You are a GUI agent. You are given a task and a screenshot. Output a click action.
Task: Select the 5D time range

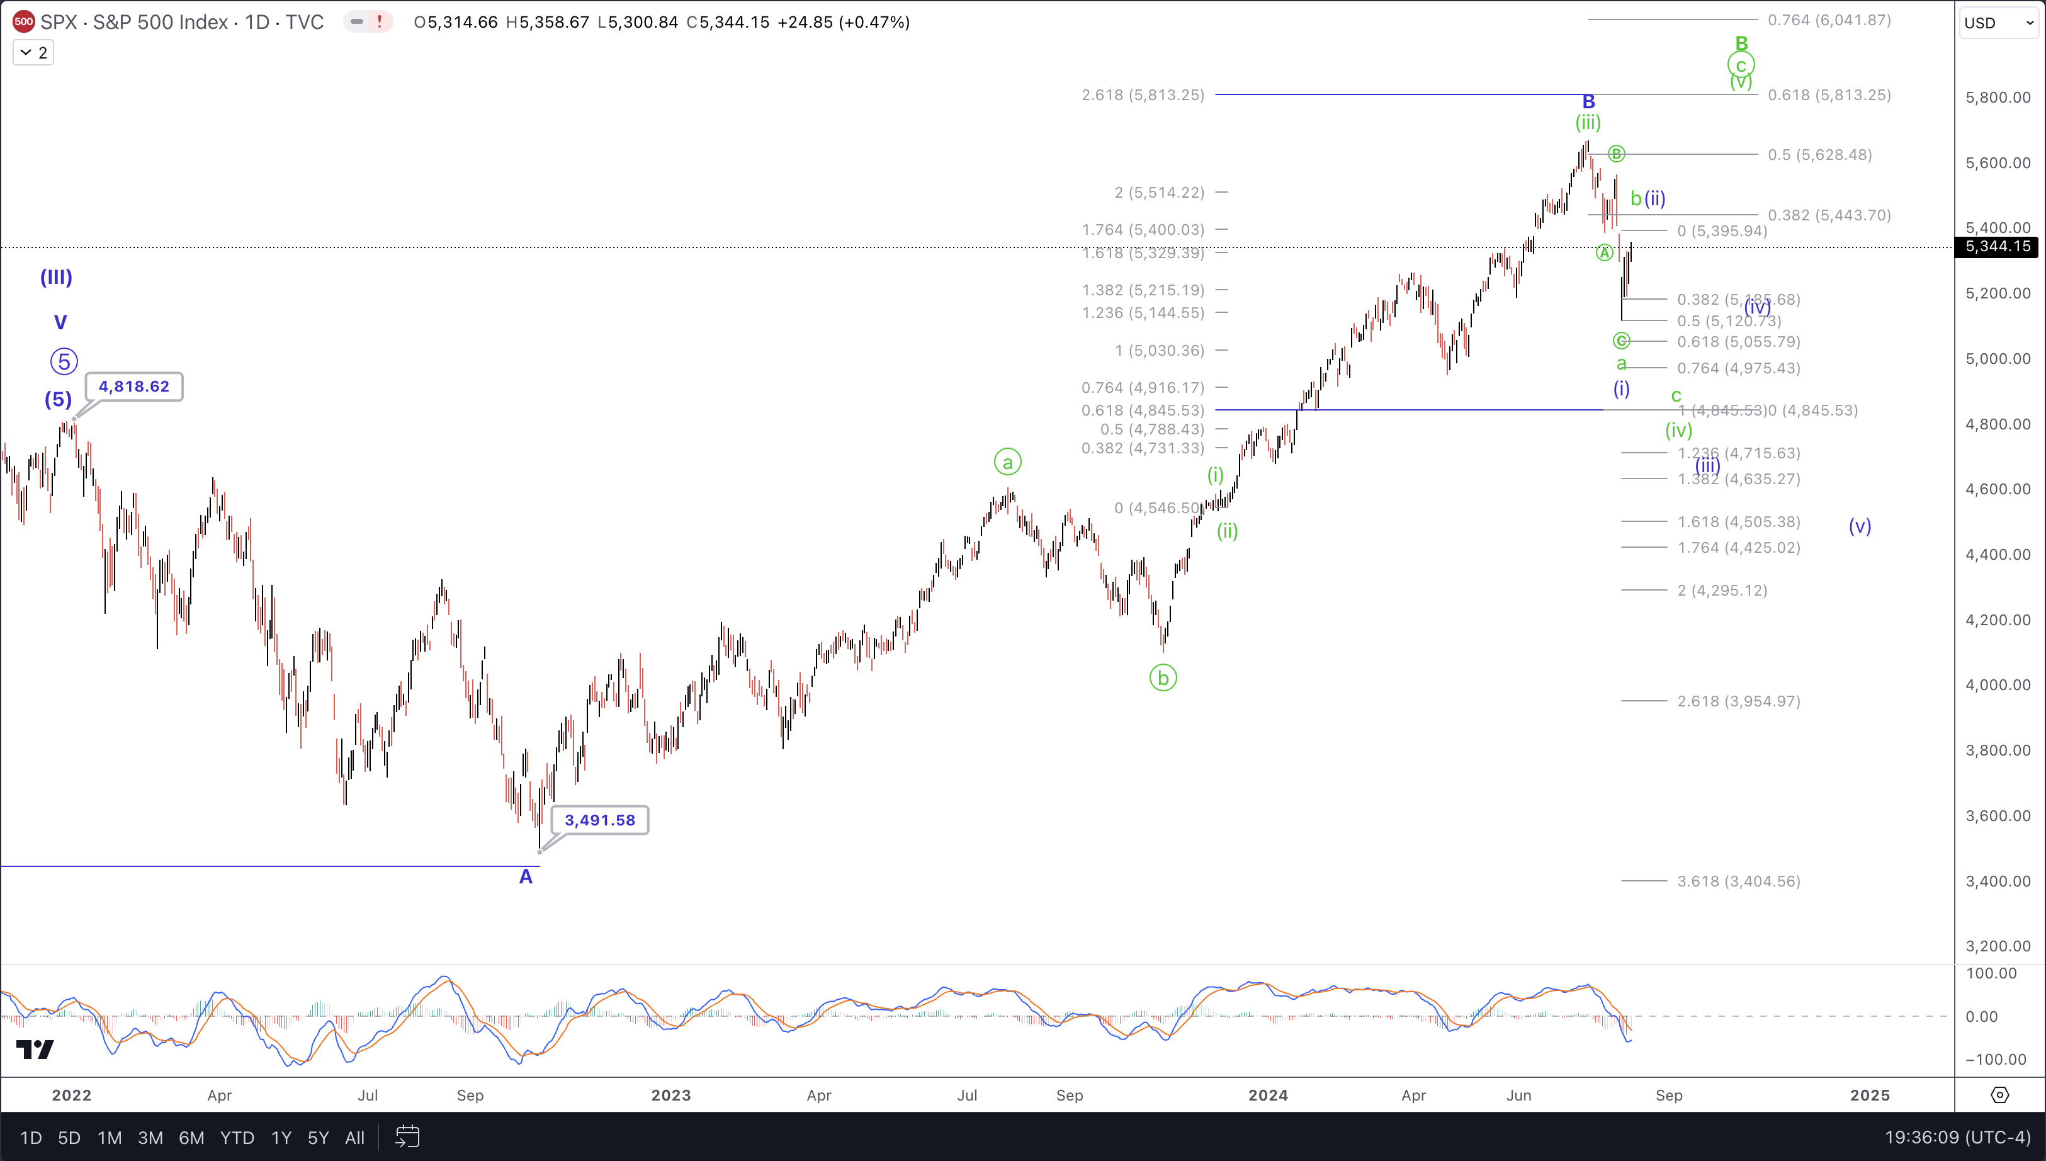[x=69, y=1138]
